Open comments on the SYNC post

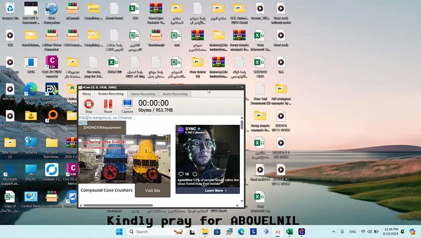tap(195, 174)
